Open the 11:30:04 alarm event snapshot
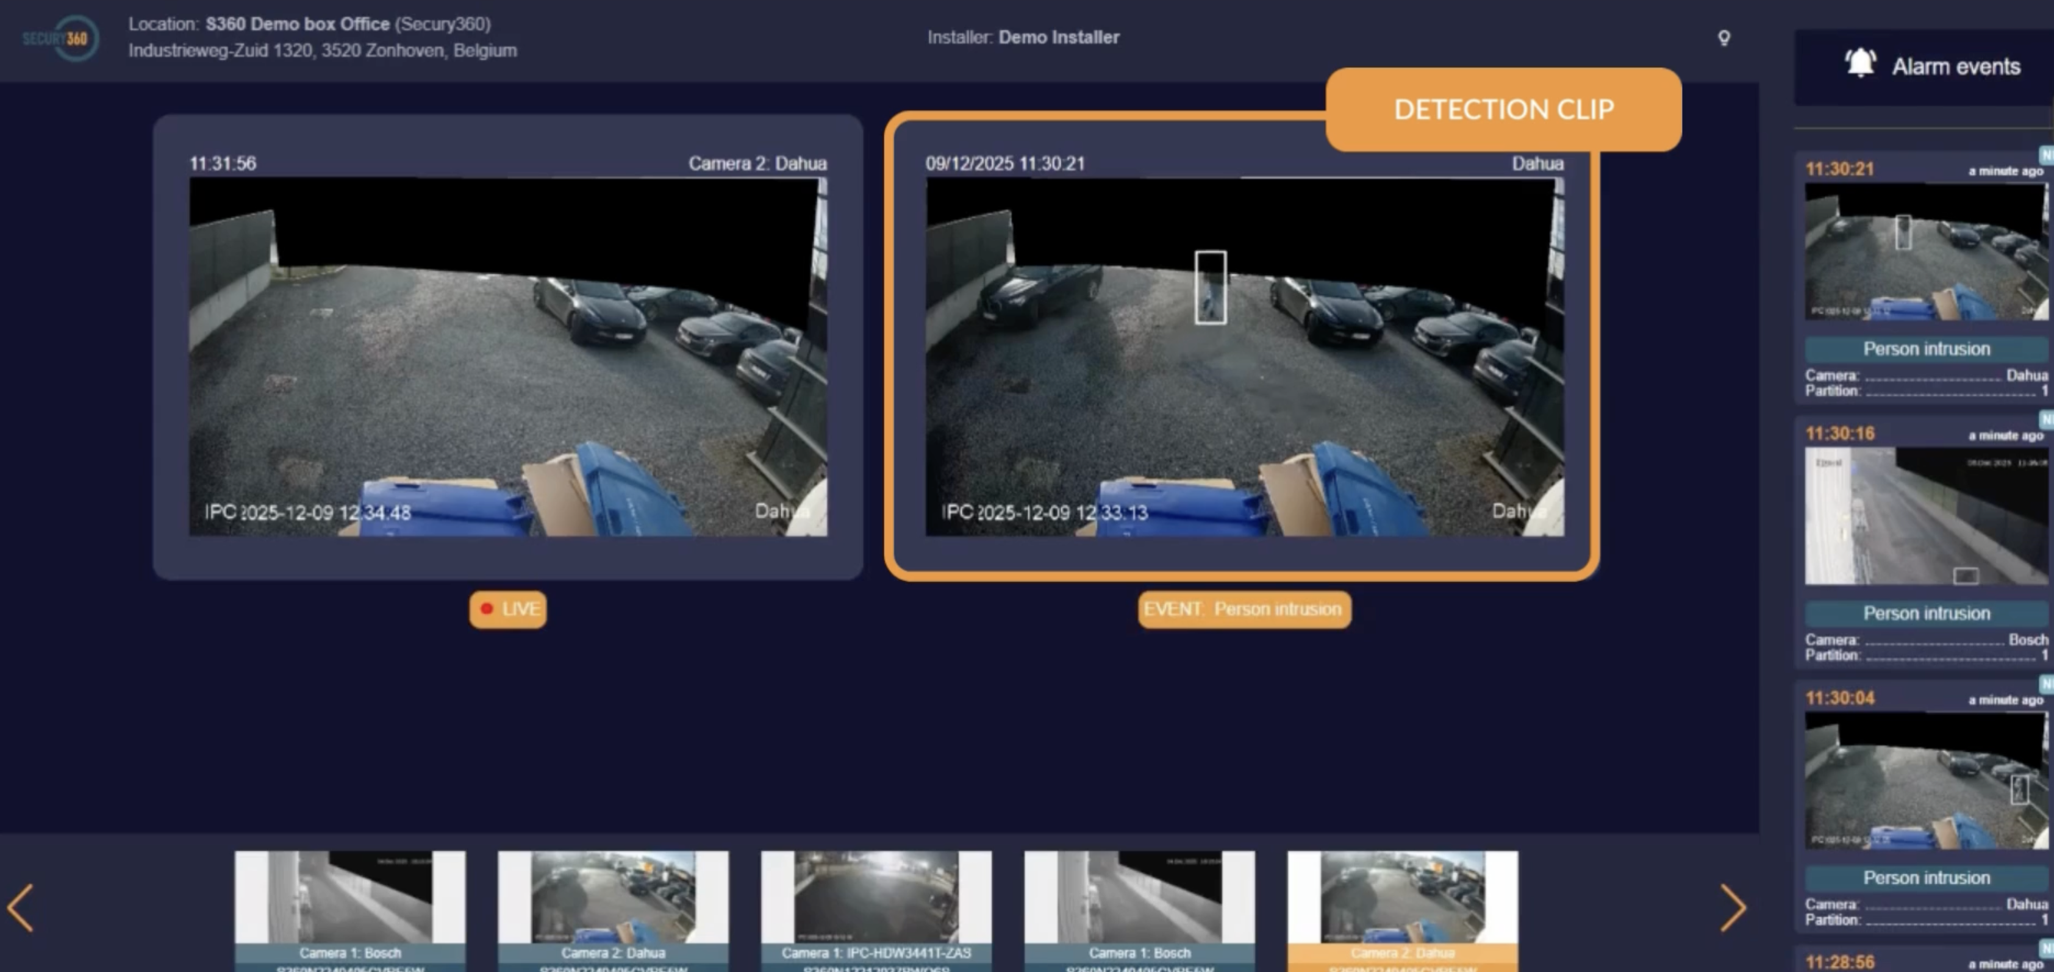2054x972 pixels. [1926, 780]
